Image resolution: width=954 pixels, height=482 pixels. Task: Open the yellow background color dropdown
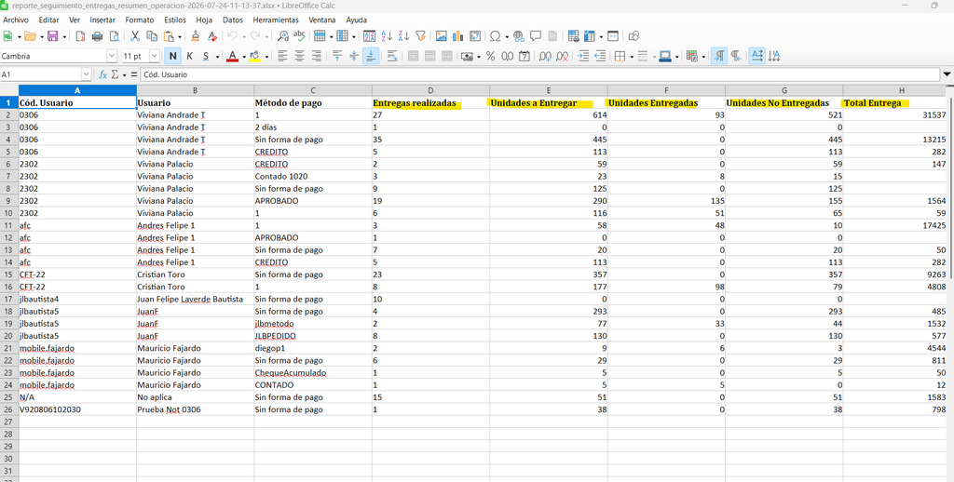pos(266,57)
